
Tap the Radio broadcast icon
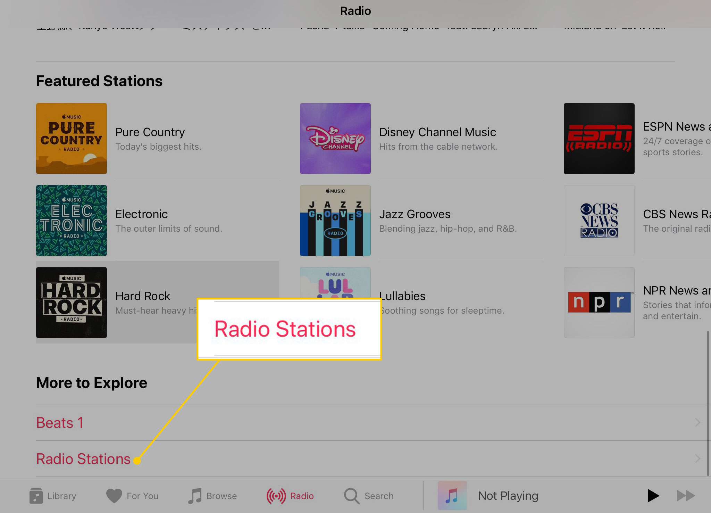point(276,496)
